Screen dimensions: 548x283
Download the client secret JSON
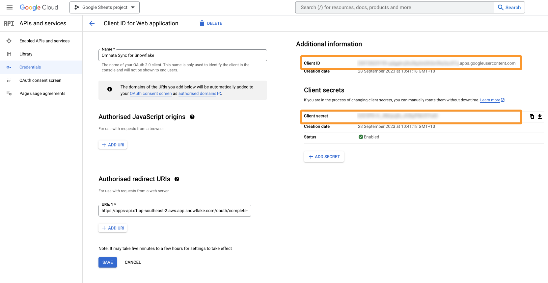(540, 116)
